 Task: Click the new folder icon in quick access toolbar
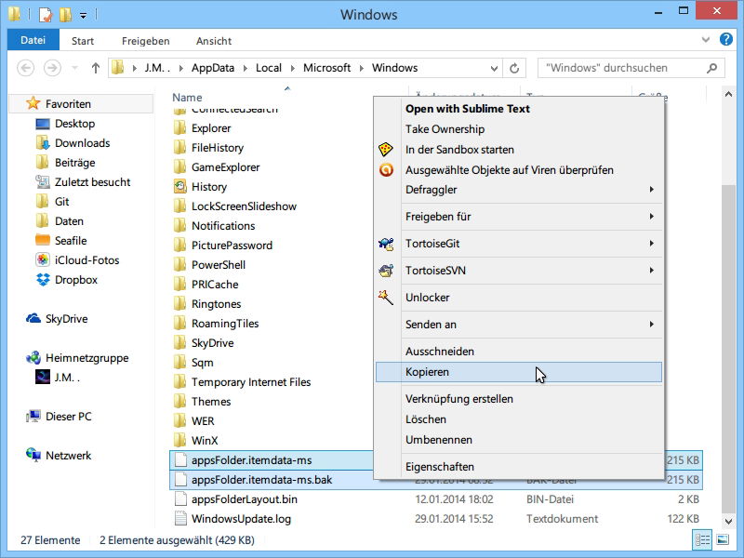click(x=65, y=15)
